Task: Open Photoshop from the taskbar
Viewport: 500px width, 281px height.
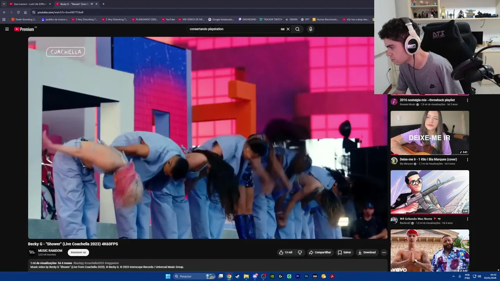Action: coord(306,276)
